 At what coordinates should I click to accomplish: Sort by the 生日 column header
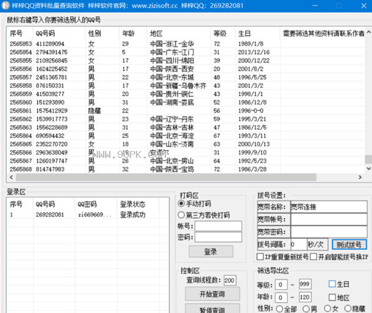pos(258,34)
